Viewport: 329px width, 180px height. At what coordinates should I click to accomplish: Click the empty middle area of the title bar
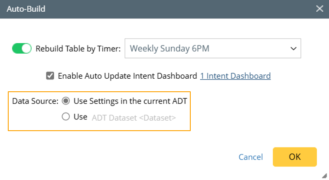(x=173, y=9)
